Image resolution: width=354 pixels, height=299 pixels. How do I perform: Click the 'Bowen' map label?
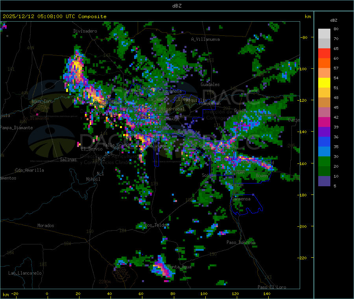(x=262, y=175)
